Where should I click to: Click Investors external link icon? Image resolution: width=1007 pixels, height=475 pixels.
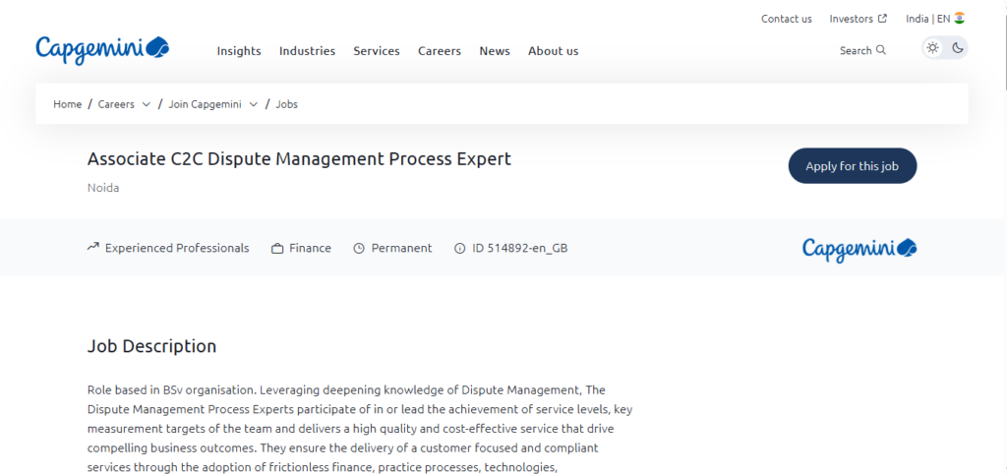(x=883, y=19)
